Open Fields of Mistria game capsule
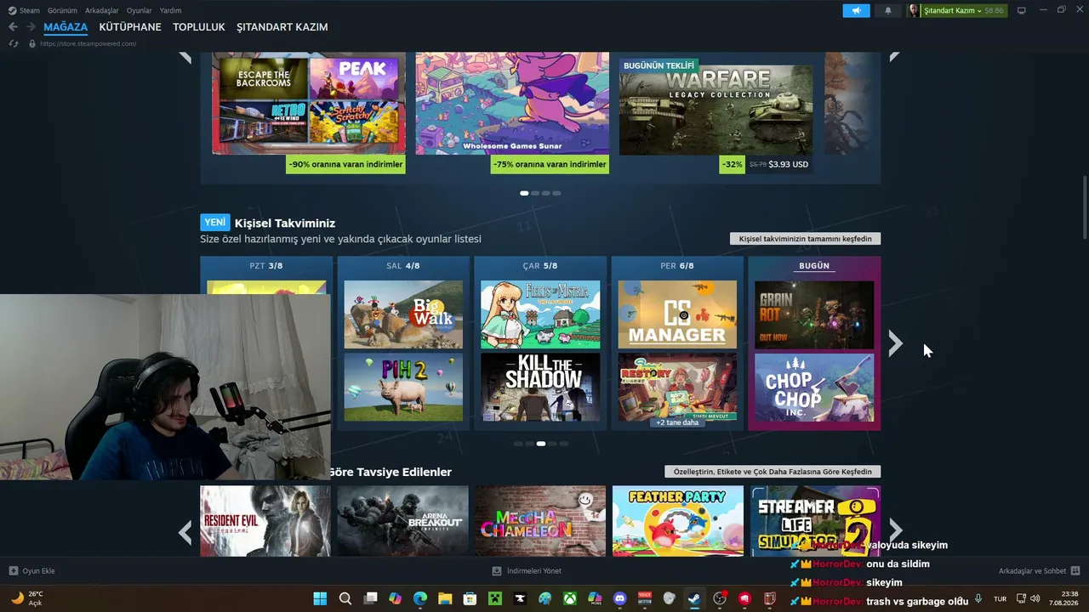Screen dimensions: 1089x612 tap(540, 314)
